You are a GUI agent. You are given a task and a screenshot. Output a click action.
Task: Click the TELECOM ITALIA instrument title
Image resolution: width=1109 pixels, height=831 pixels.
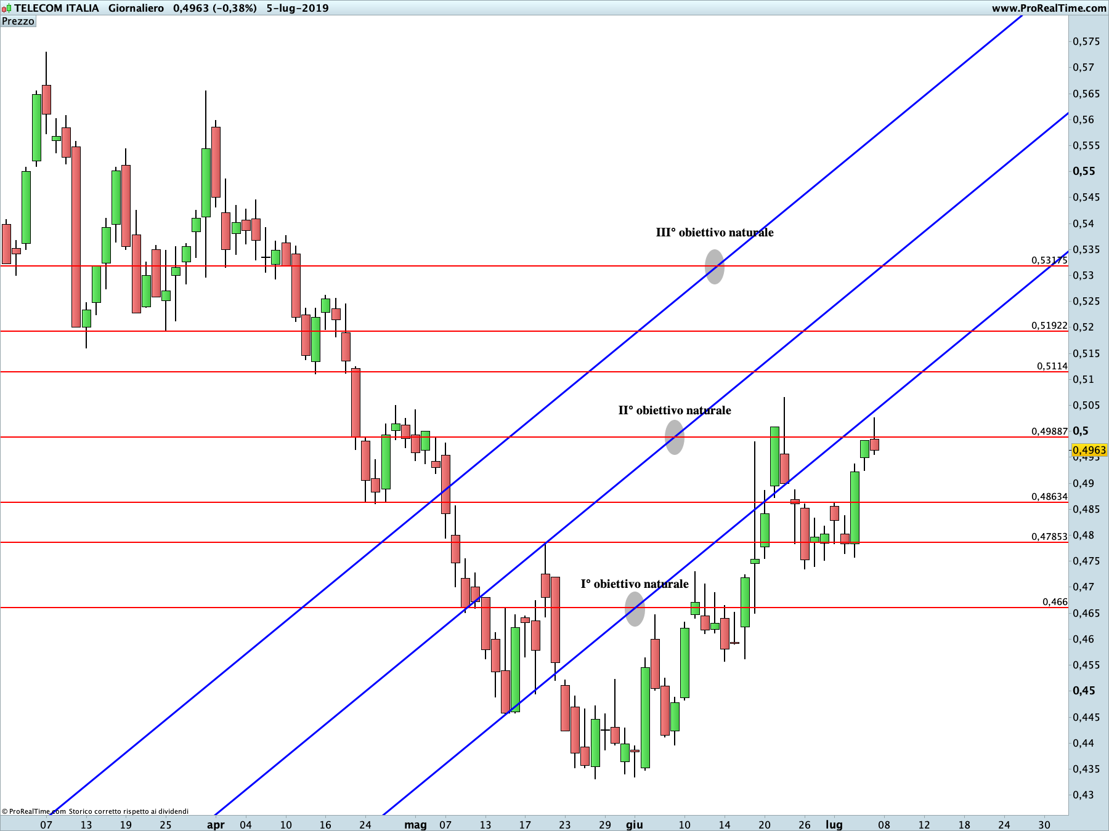pos(57,8)
